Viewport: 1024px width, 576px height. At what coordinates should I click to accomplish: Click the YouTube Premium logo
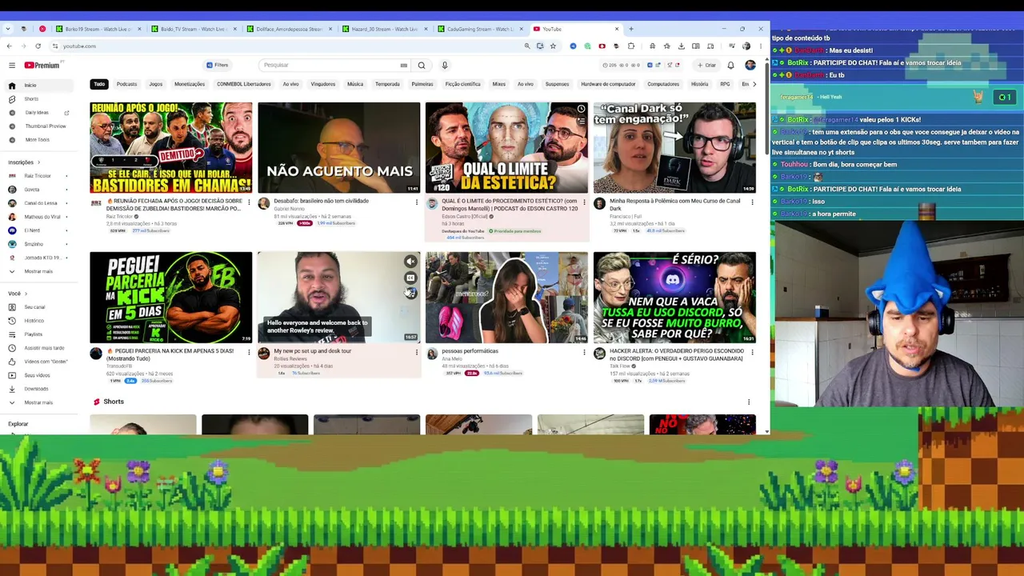(42, 65)
